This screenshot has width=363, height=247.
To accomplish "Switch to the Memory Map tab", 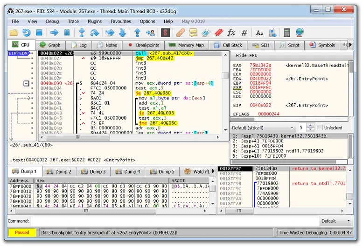I will click(x=186, y=45).
